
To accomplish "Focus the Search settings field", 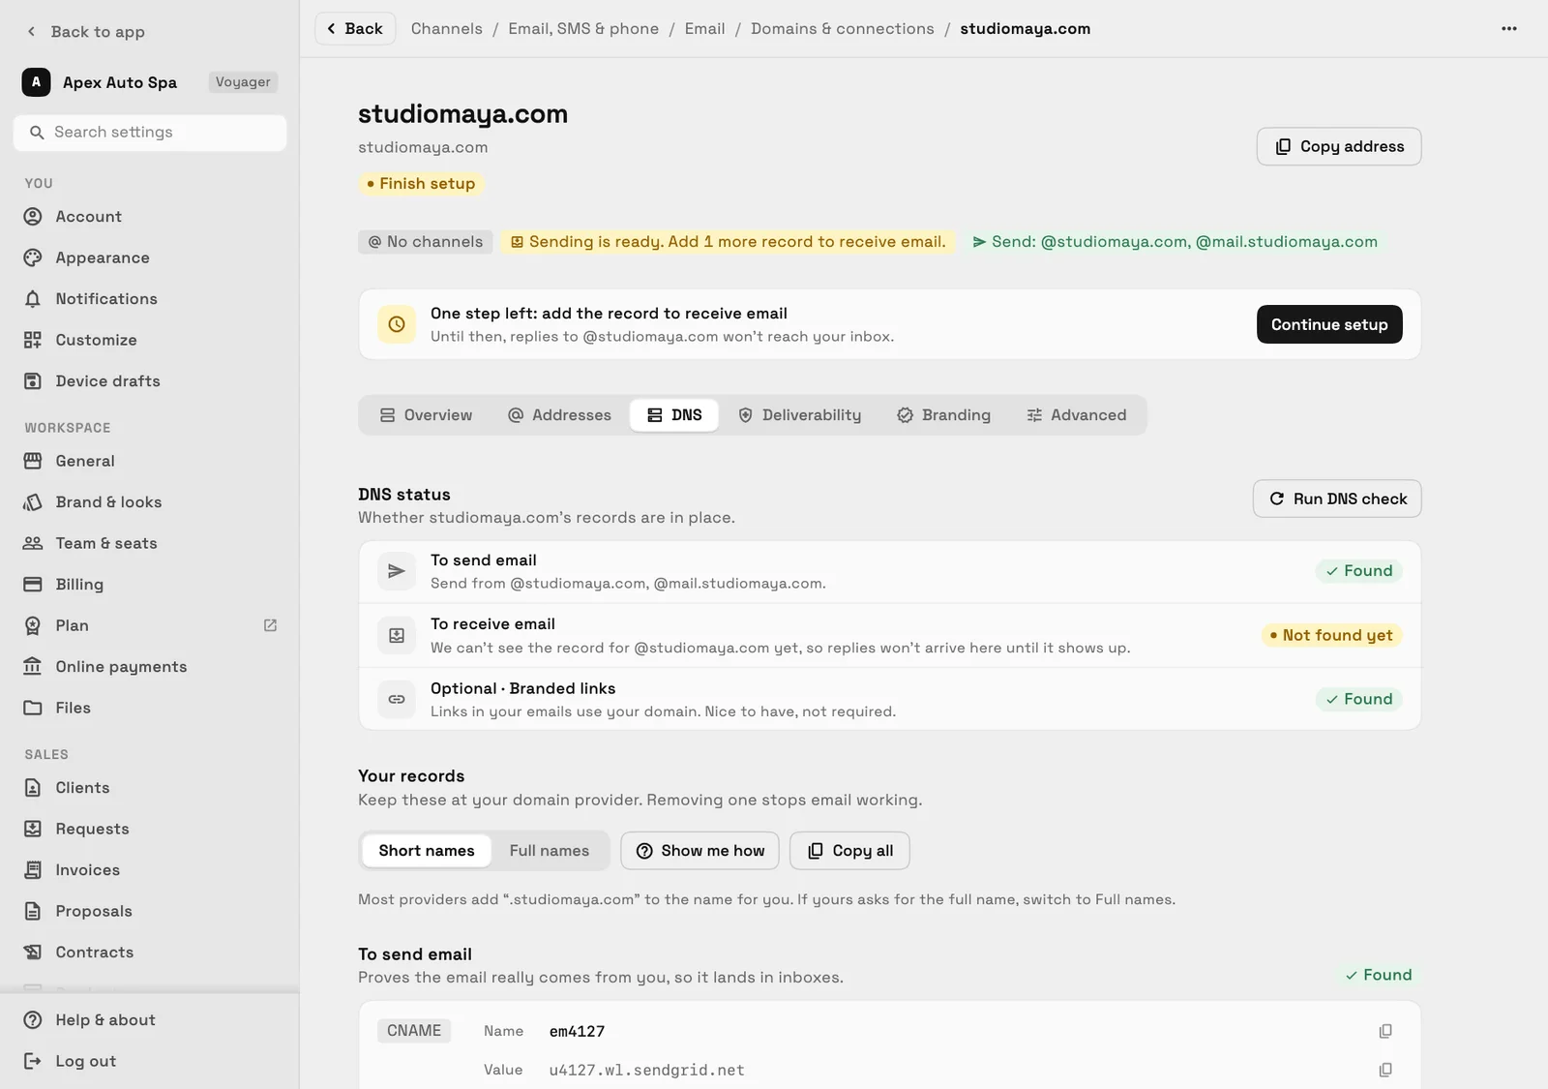I will click(x=150, y=133).
